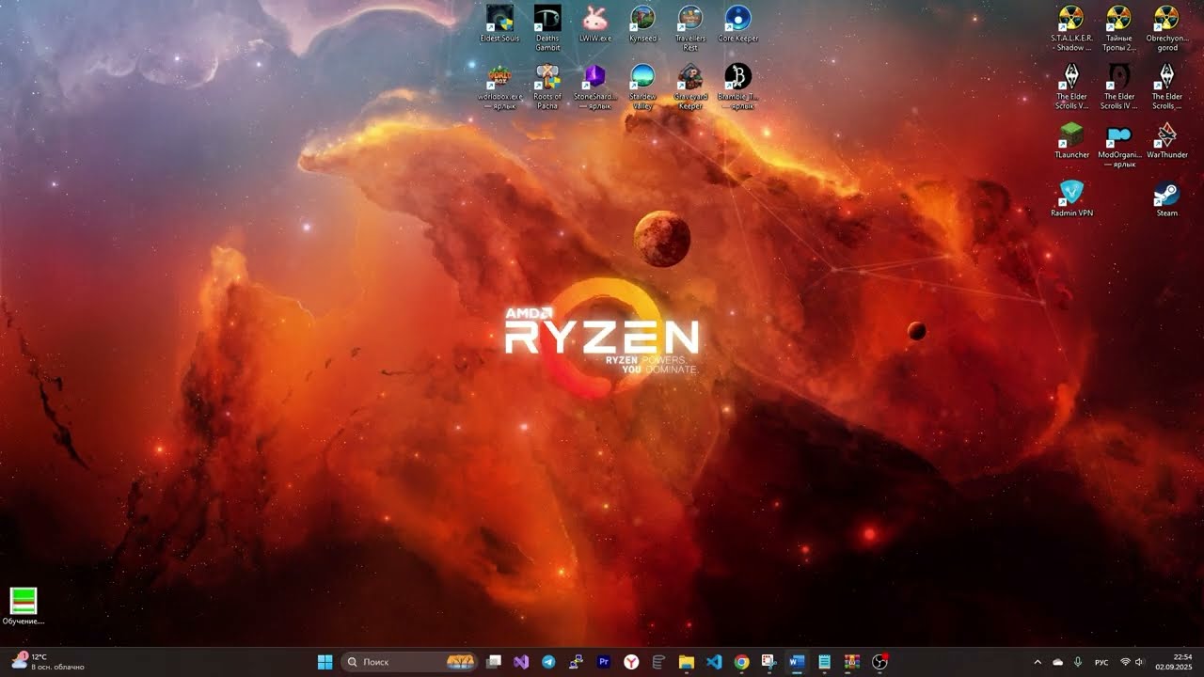Select the LWIW.exe bunny icon
The width and height of the screenshot is (1204, 677).
[x=594, y=24]
